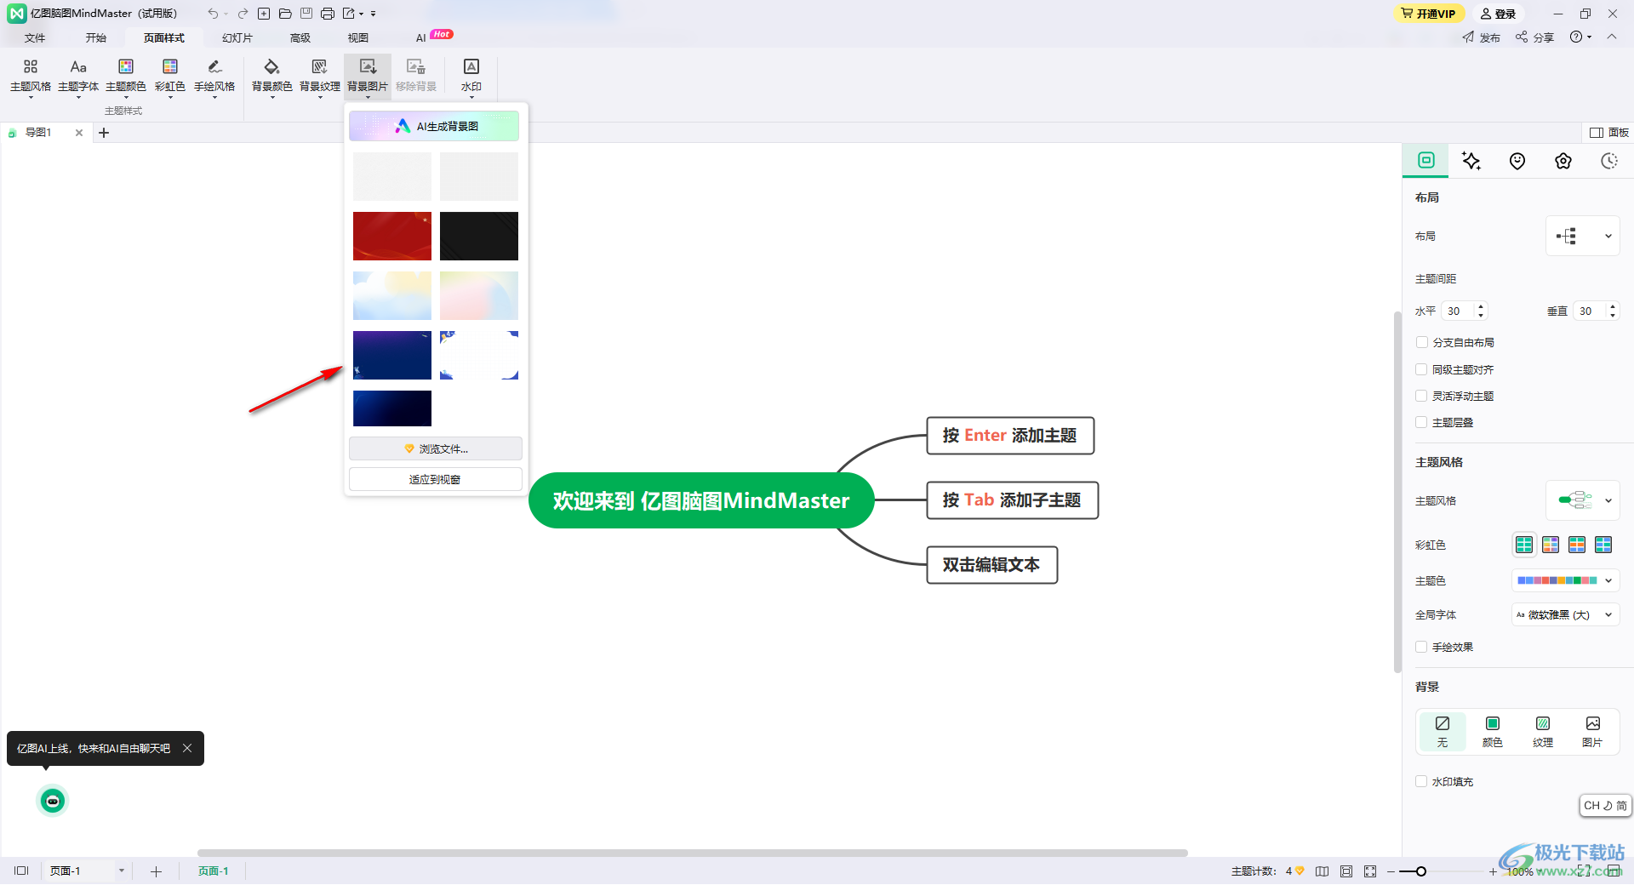The width and height of the screenshot is (1634, 885).
Task: Expand the quick access toolbar customize arrow
Action: pos(374,14)
